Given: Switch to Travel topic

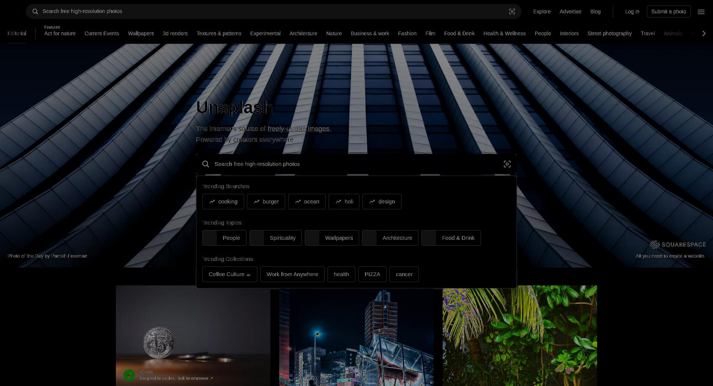Looking at the screenshot, I should 648,33.
